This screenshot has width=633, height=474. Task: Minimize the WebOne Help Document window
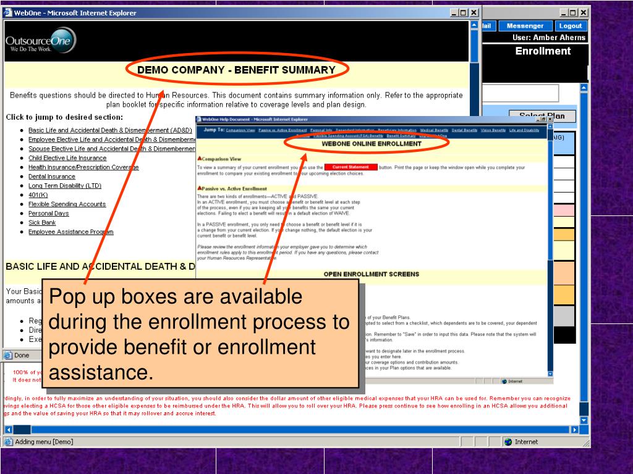[x=538, y=119]
